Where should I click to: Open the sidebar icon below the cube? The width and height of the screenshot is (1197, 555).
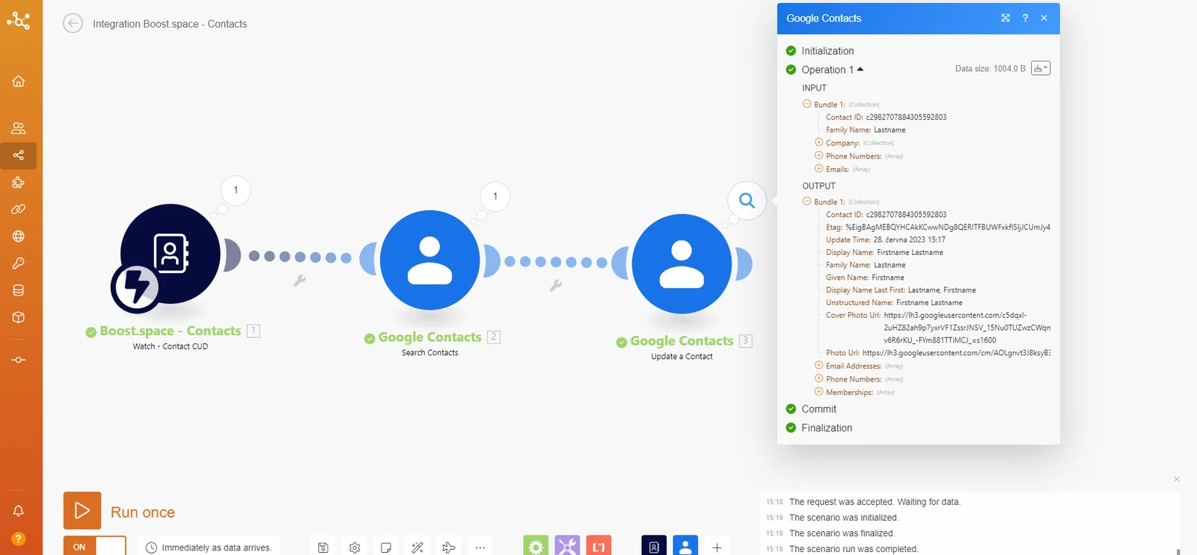(x=19, y=360)
